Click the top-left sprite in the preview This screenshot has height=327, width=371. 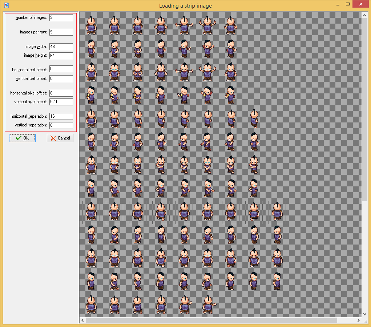coord(91,25)
